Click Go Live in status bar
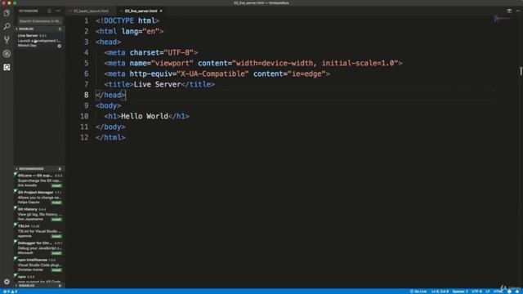 coord(418,292)
